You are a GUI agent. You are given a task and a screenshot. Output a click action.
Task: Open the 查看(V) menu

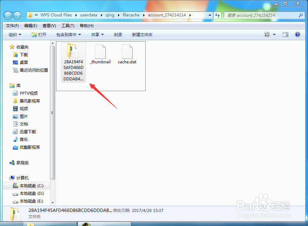[49, 26]
